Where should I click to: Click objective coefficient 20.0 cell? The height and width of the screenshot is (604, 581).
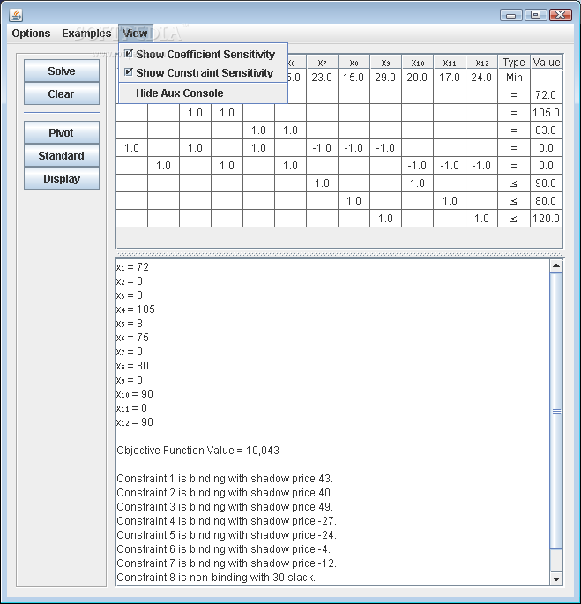418,78
